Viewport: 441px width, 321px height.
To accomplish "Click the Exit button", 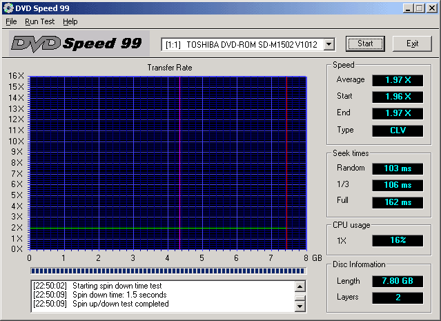I will (x=412, y=43).
